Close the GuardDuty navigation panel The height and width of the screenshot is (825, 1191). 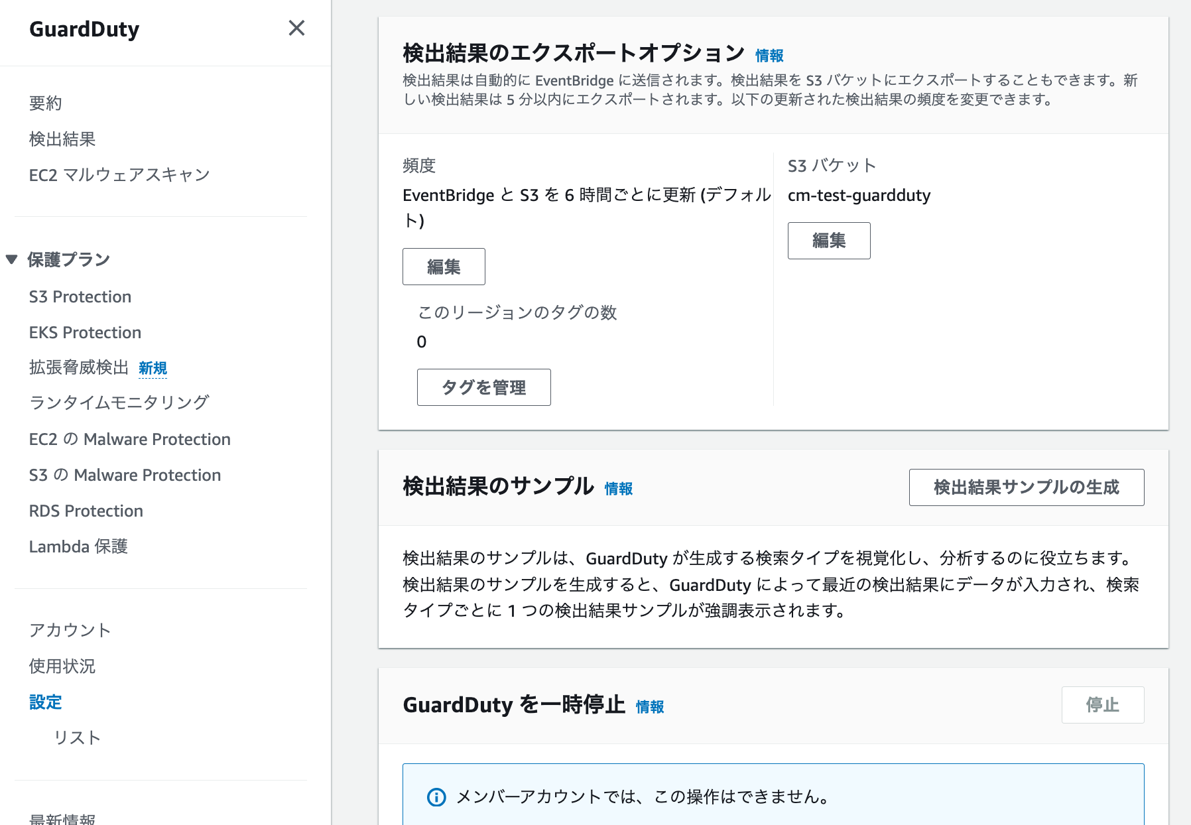[296, 28]
